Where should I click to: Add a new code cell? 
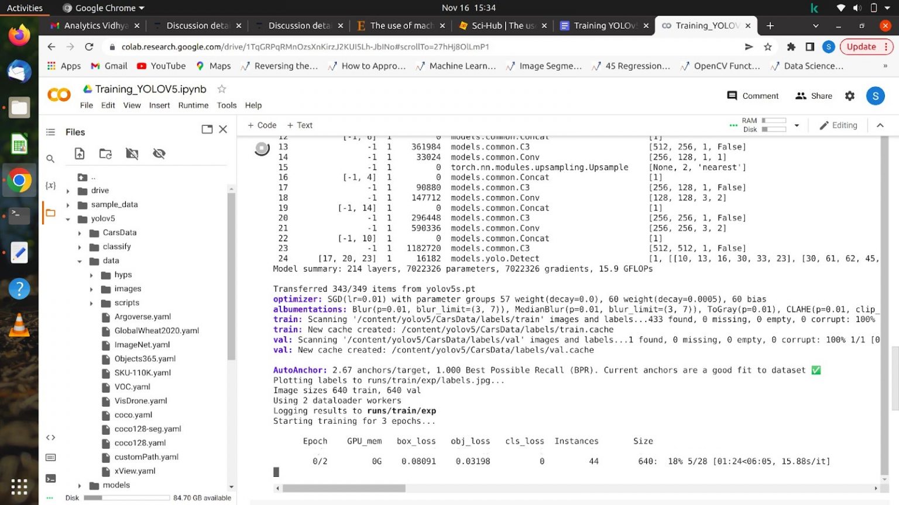tap(262, 125)
